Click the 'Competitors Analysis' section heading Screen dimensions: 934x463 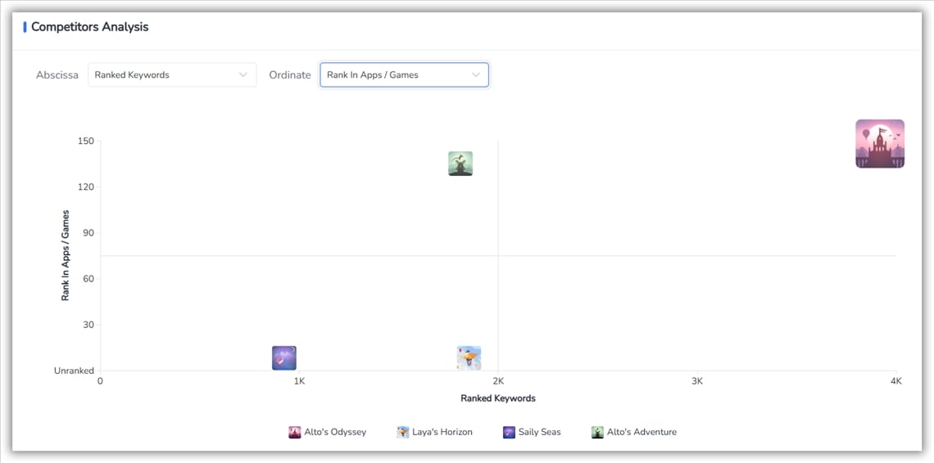click(90, 27)
